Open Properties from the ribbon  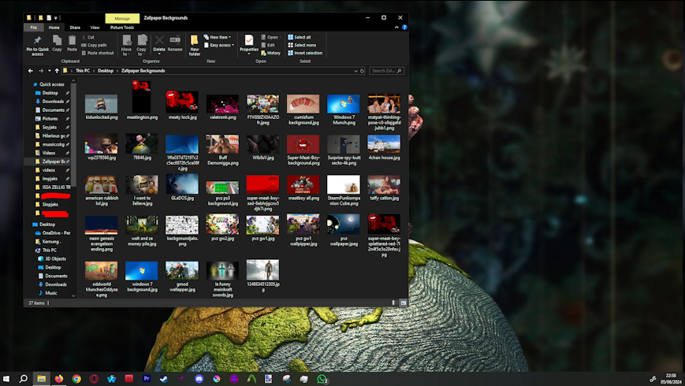pyautogui.click(x=249, y=41)
